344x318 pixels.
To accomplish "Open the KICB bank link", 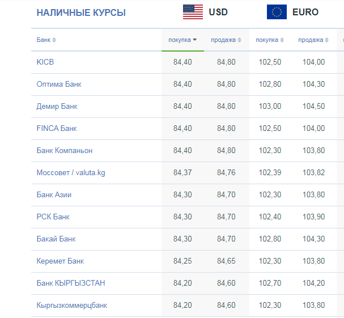I will (45, 62).
